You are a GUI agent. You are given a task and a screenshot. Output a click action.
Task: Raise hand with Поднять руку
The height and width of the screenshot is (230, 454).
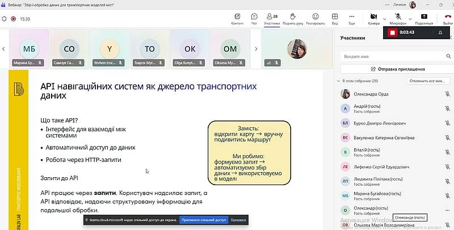pyautogui.click(x=292, y=18)
